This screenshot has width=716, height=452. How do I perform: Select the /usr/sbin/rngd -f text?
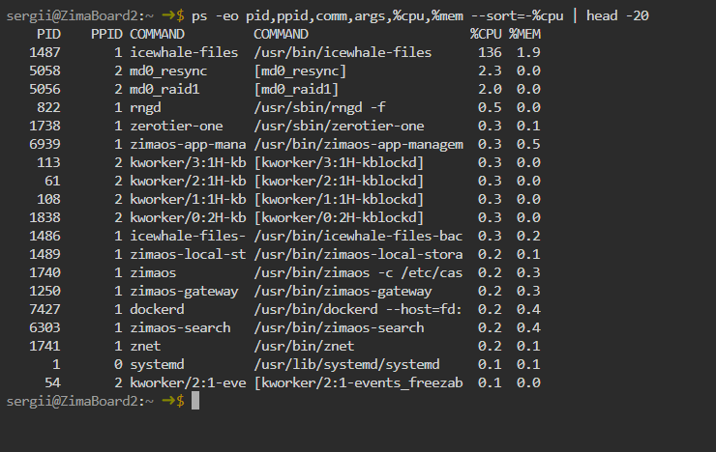(x=319, y=107)
